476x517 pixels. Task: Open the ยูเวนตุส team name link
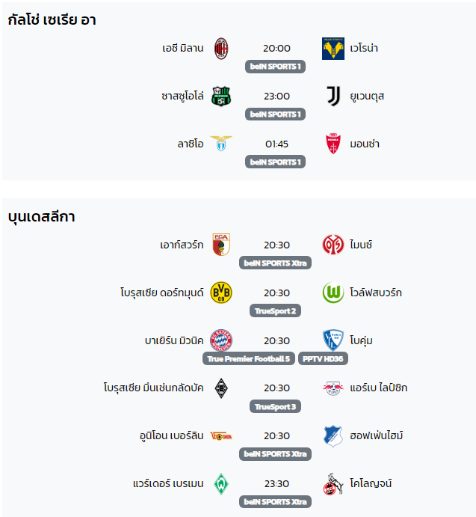click(x=367, y=97)
